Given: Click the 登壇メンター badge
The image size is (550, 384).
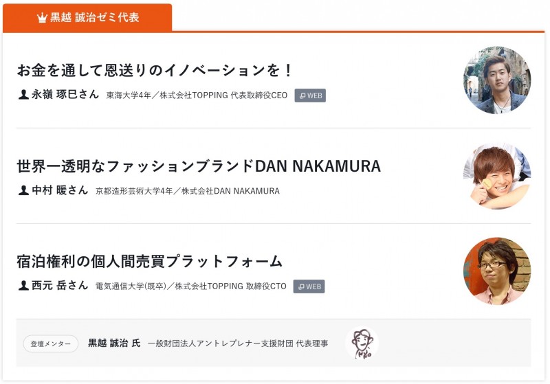Looking at the screenshot, I should coord(50,343).
